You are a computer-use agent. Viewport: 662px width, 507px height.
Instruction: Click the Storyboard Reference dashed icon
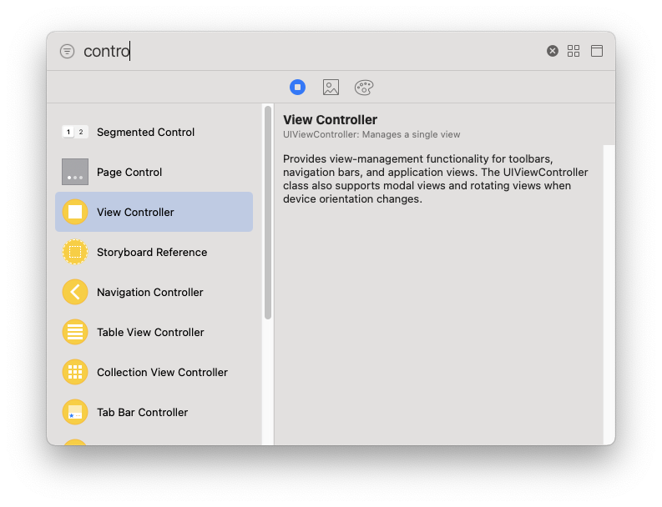click(x=75, y=252)
